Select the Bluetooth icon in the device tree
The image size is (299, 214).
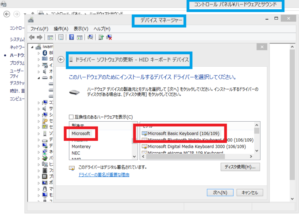45,53
